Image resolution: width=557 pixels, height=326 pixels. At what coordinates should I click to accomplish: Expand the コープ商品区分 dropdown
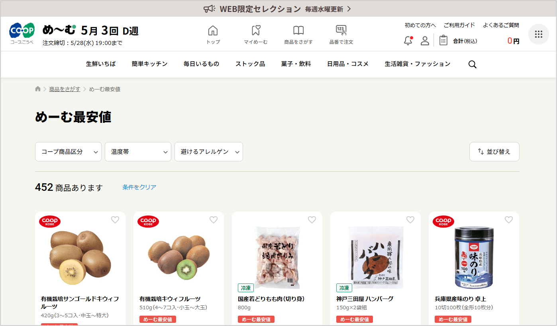click(68, 152)
